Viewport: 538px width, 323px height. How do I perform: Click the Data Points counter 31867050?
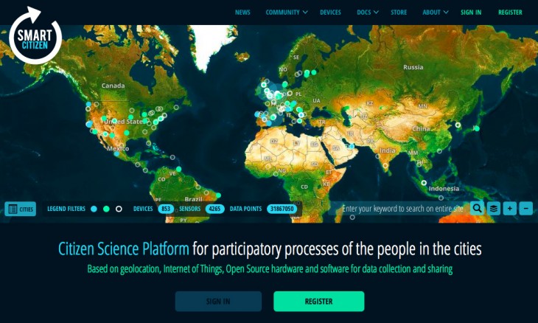point(282,209)
